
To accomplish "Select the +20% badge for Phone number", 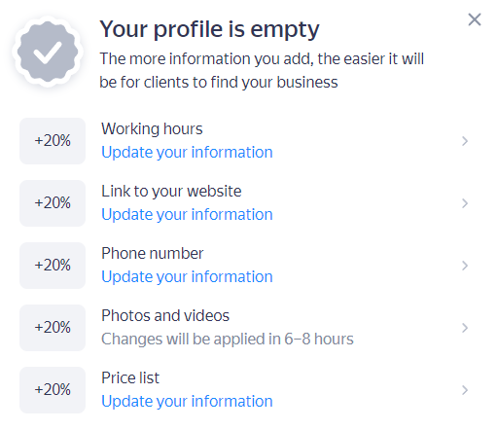I will tap(53, 266).
